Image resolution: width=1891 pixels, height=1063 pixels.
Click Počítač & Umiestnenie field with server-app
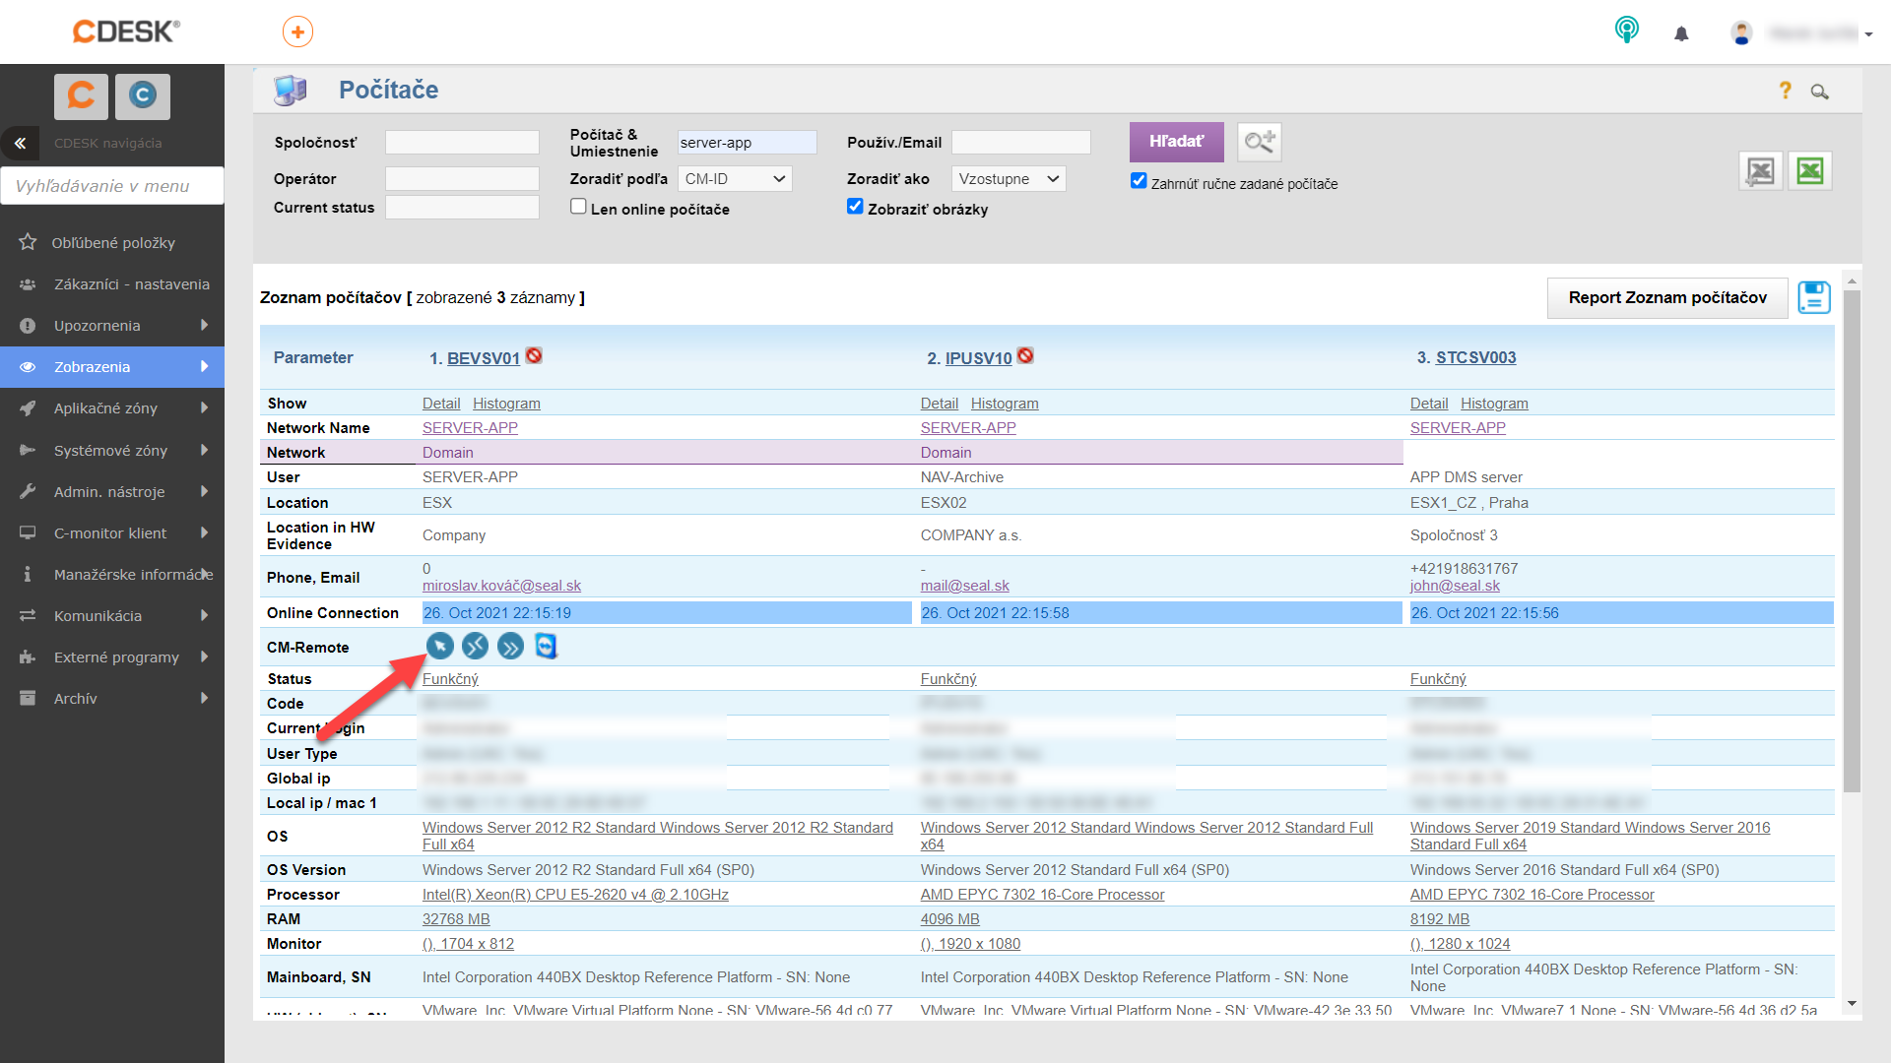[747, 143]
